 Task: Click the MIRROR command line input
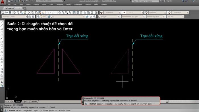[101, 111]
